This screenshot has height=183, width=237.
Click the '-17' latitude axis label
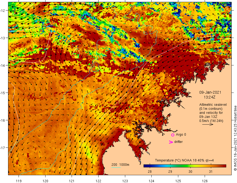3,148
